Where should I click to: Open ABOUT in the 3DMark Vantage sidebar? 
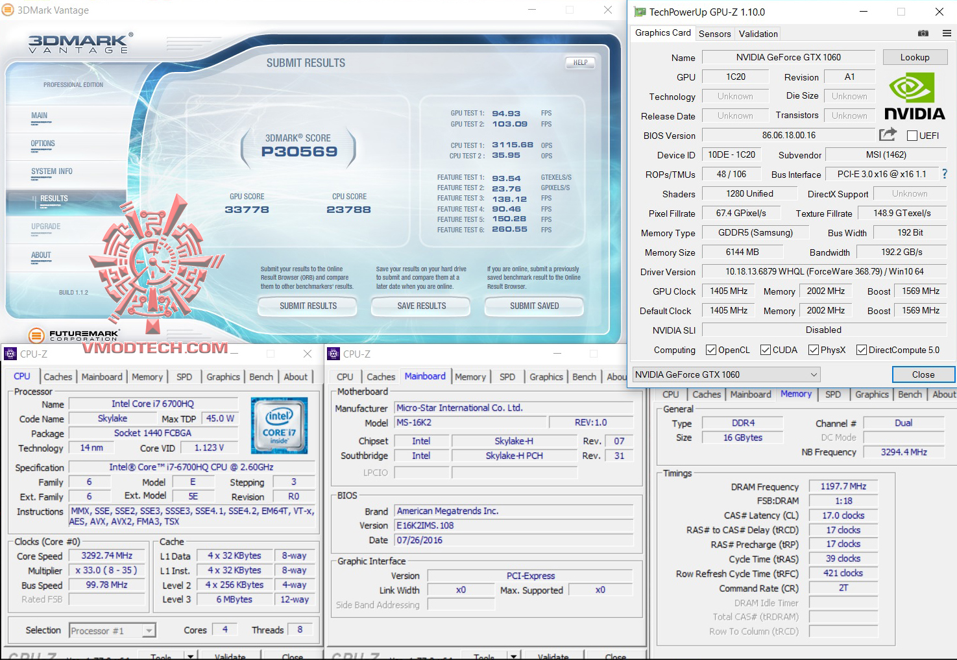[x=41, y=256]
